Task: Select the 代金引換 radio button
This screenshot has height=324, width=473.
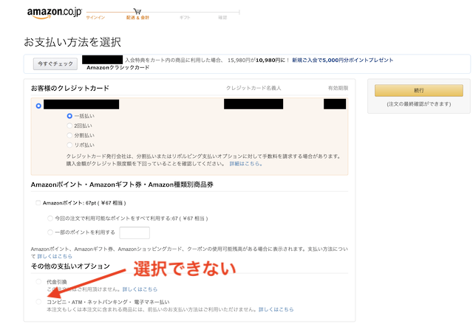Action: point(38,282)
